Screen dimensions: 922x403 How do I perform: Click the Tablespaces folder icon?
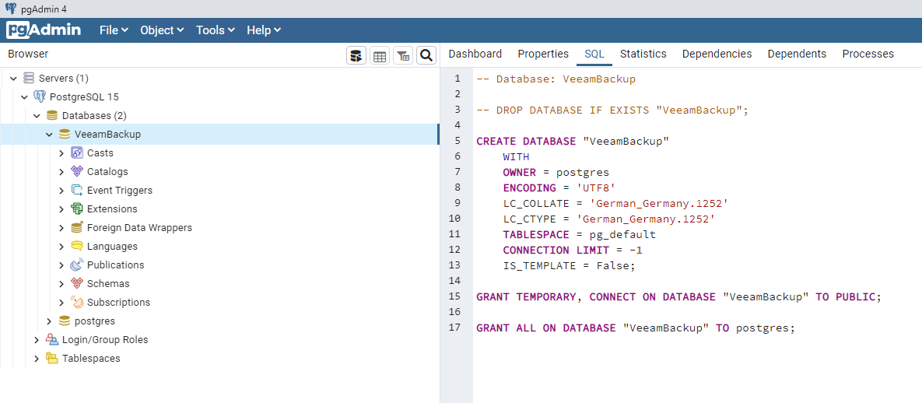point(52,359)
